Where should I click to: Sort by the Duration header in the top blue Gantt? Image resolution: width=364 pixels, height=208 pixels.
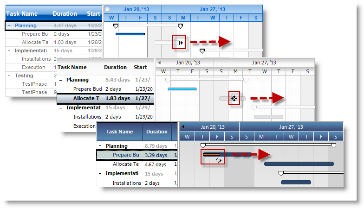(65, 14)
